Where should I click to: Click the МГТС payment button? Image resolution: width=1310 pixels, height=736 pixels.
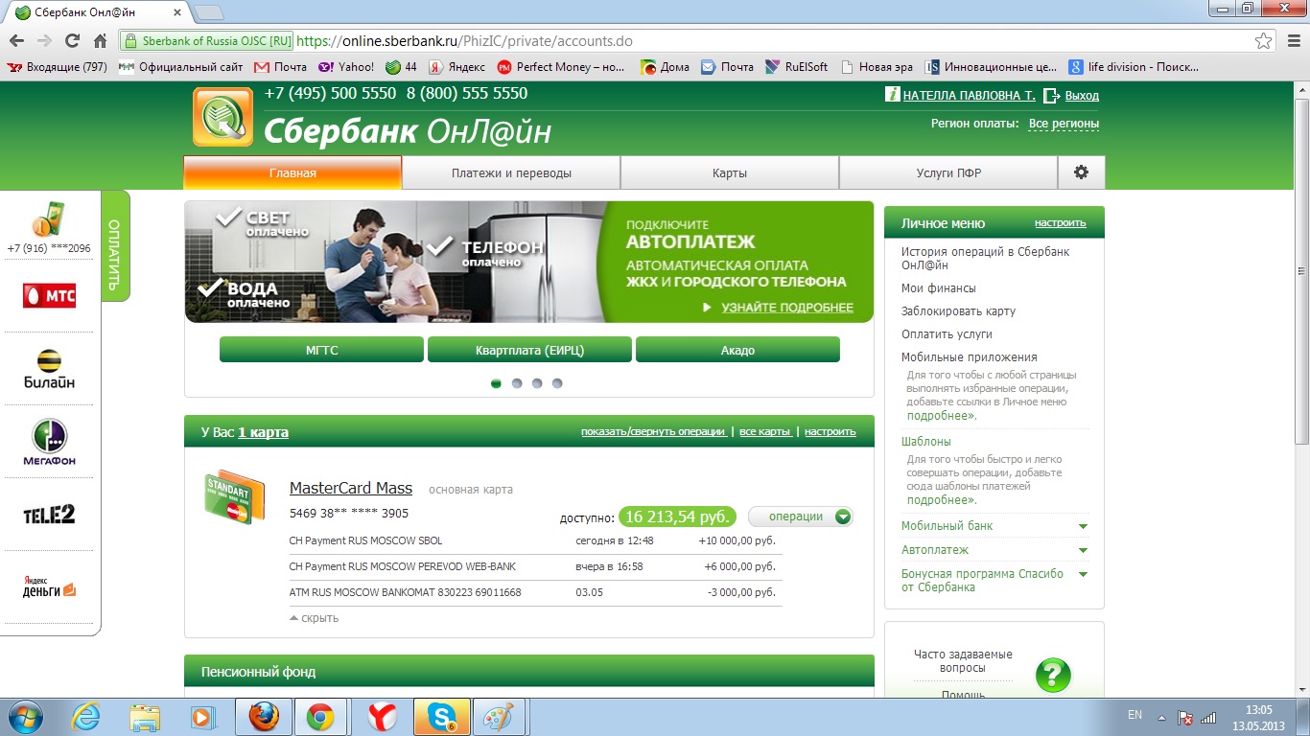(321, 350)
